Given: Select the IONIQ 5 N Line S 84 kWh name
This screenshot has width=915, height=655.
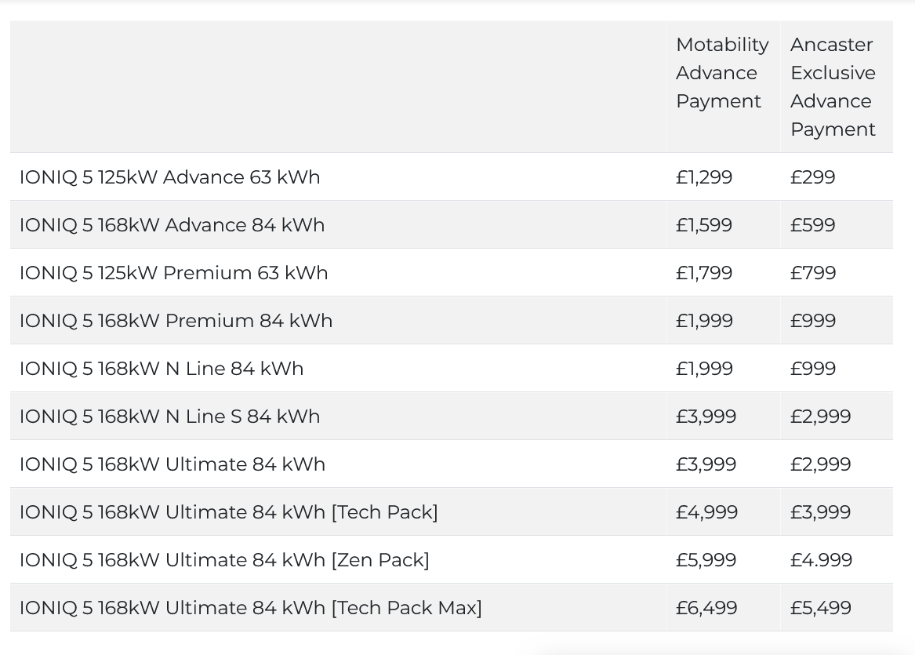Looking at the screenshot, I should click(170, 417).
